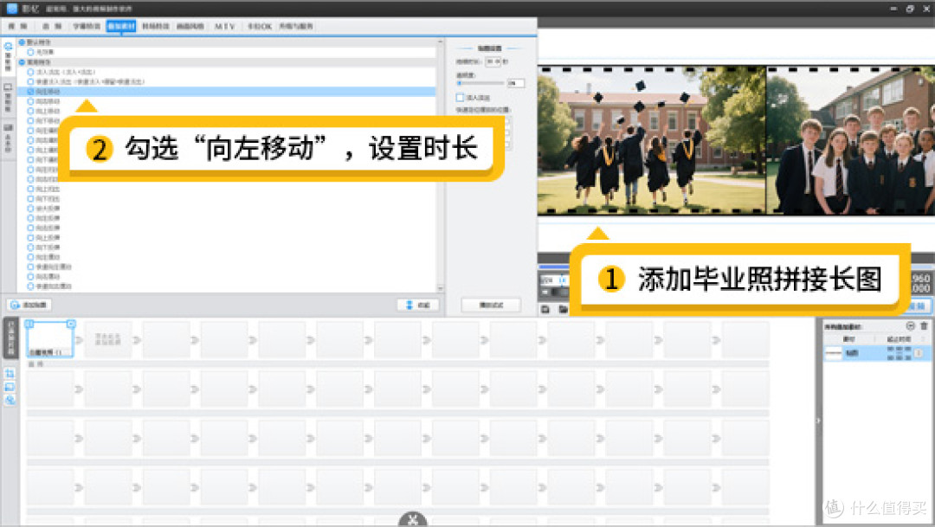Image resolution: width=935 pixels, height=527 pixels.
Task: Click the duration input field in settings
Action: (493, 61)
